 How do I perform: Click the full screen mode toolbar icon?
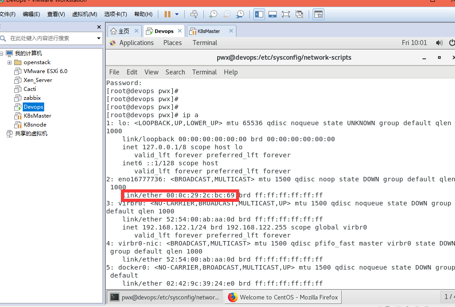(286, 14)
